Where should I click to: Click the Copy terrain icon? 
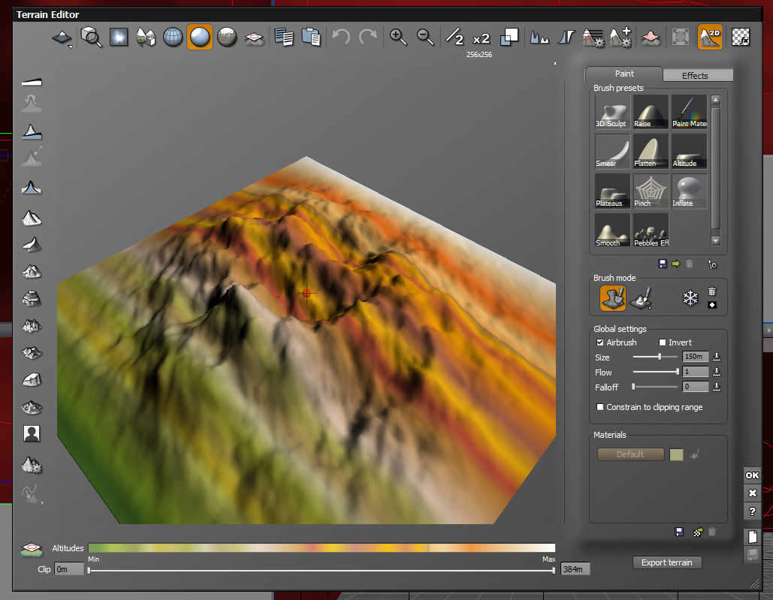[284, 37]
